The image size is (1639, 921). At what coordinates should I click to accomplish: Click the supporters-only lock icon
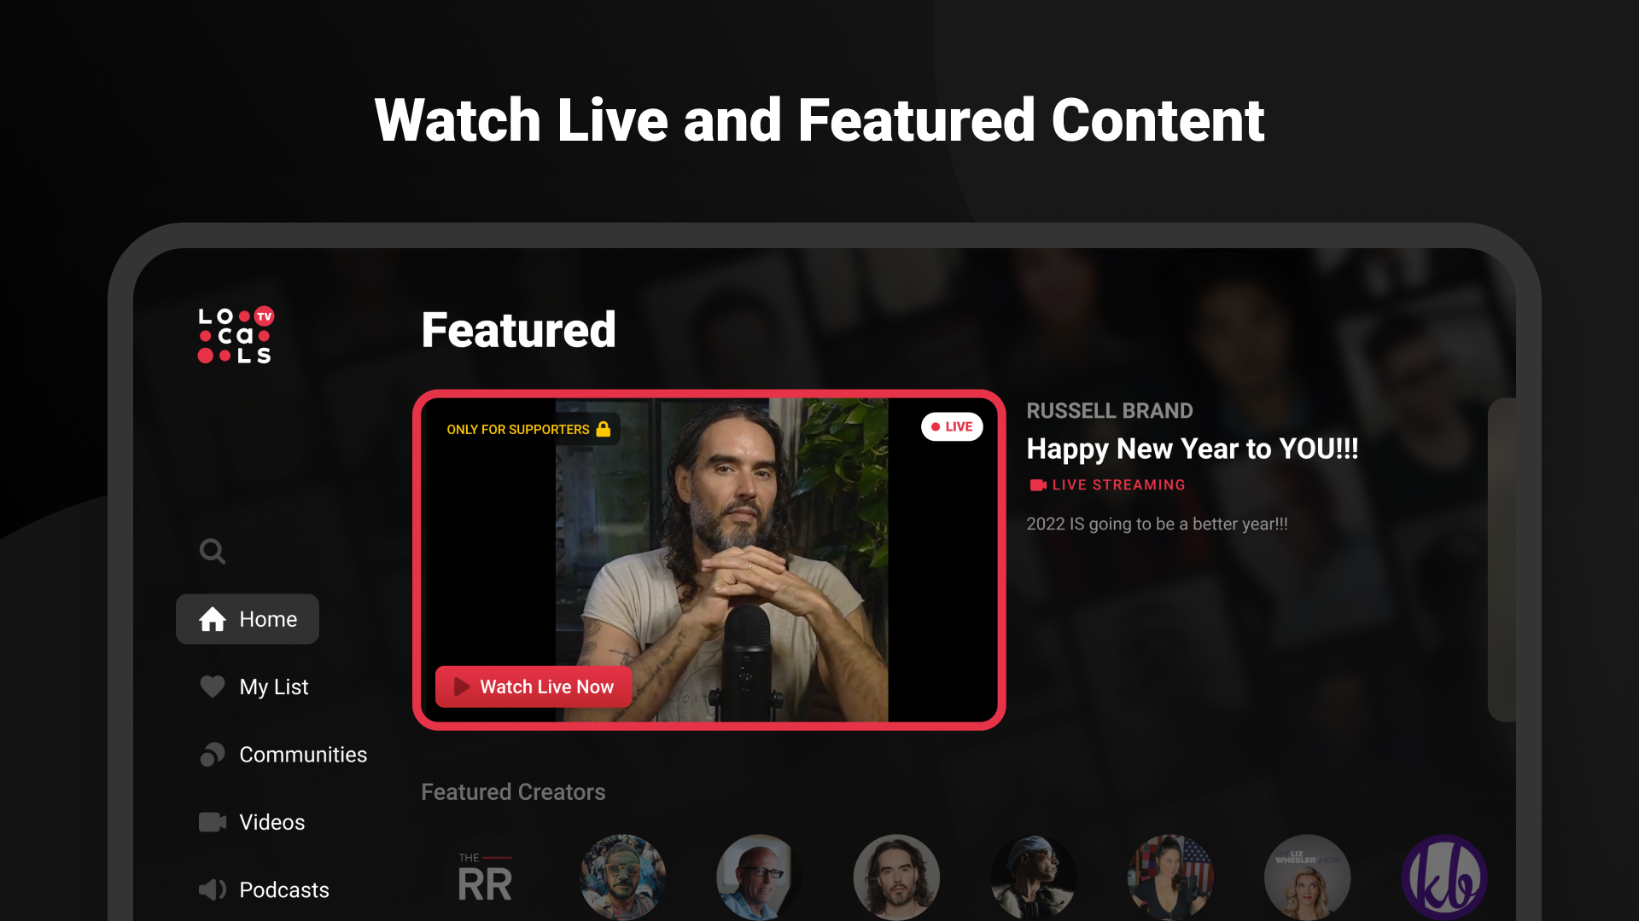click(x=604, y=429)
